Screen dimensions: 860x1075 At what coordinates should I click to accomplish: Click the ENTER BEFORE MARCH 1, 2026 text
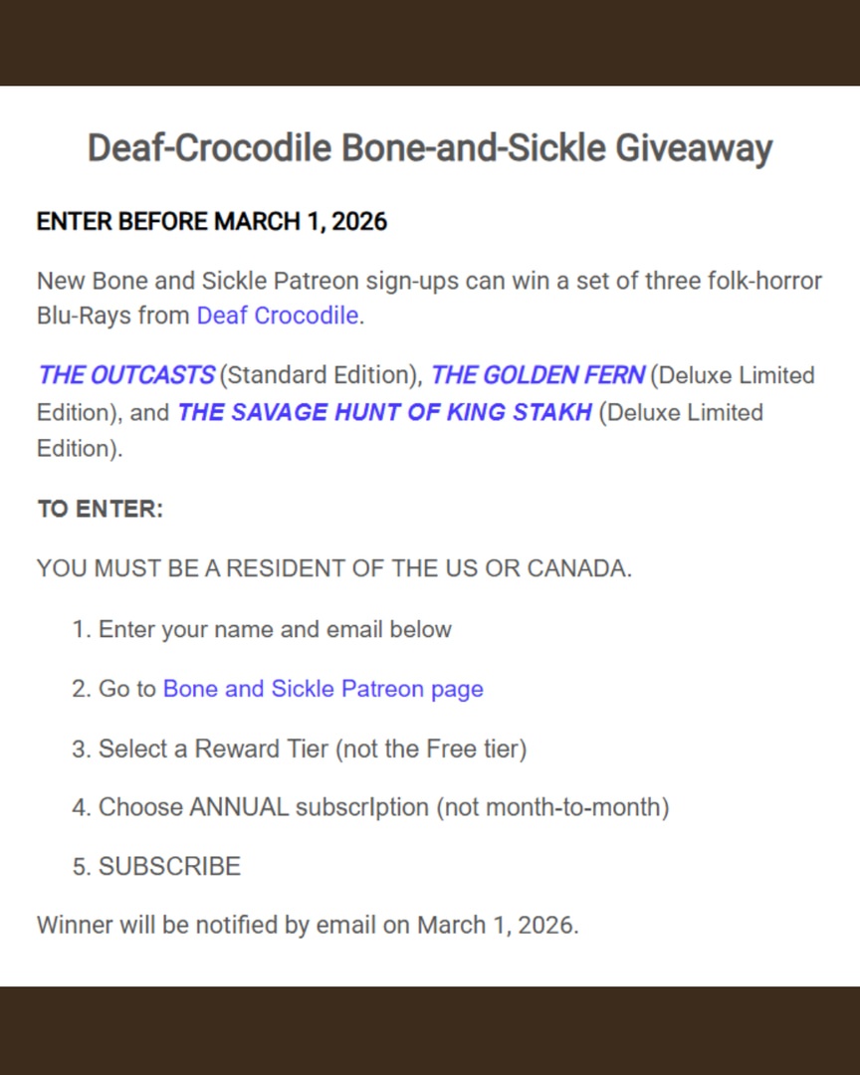pyautogui.click(x=211, y=221)
